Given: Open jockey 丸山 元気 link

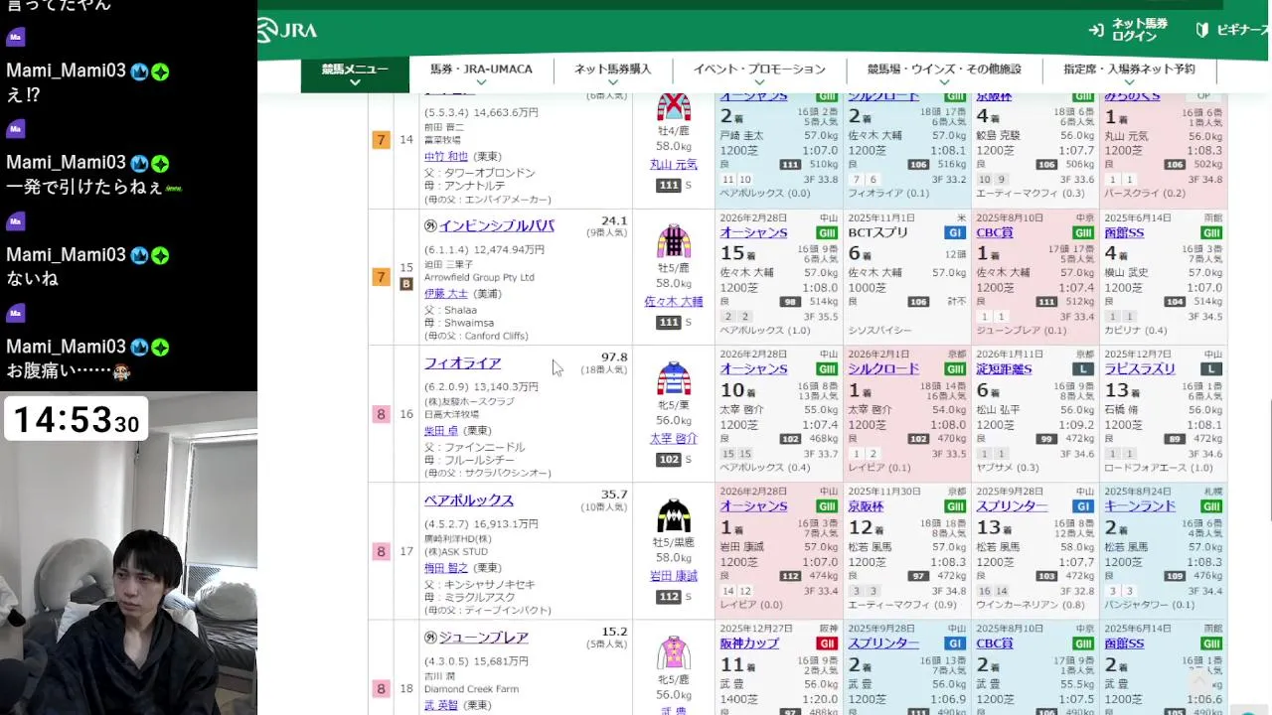Looking at the screenshot, I should [x=674, y=164].
